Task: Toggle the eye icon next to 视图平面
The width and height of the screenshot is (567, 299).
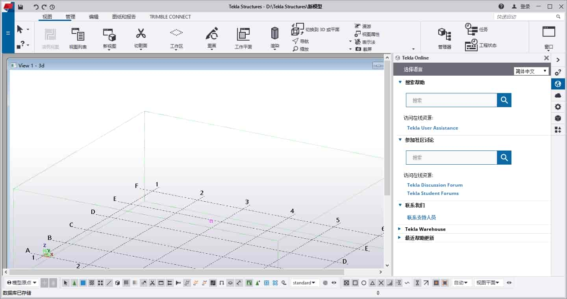Action: click(x=509, y=282)
